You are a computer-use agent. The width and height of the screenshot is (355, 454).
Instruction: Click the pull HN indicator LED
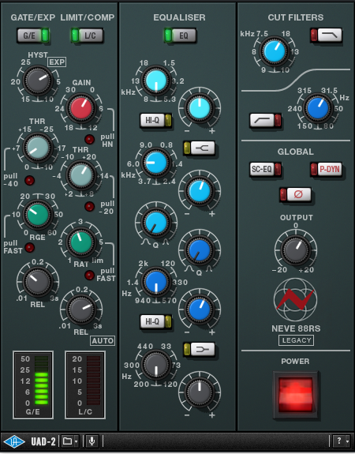[x=89, y=139]
